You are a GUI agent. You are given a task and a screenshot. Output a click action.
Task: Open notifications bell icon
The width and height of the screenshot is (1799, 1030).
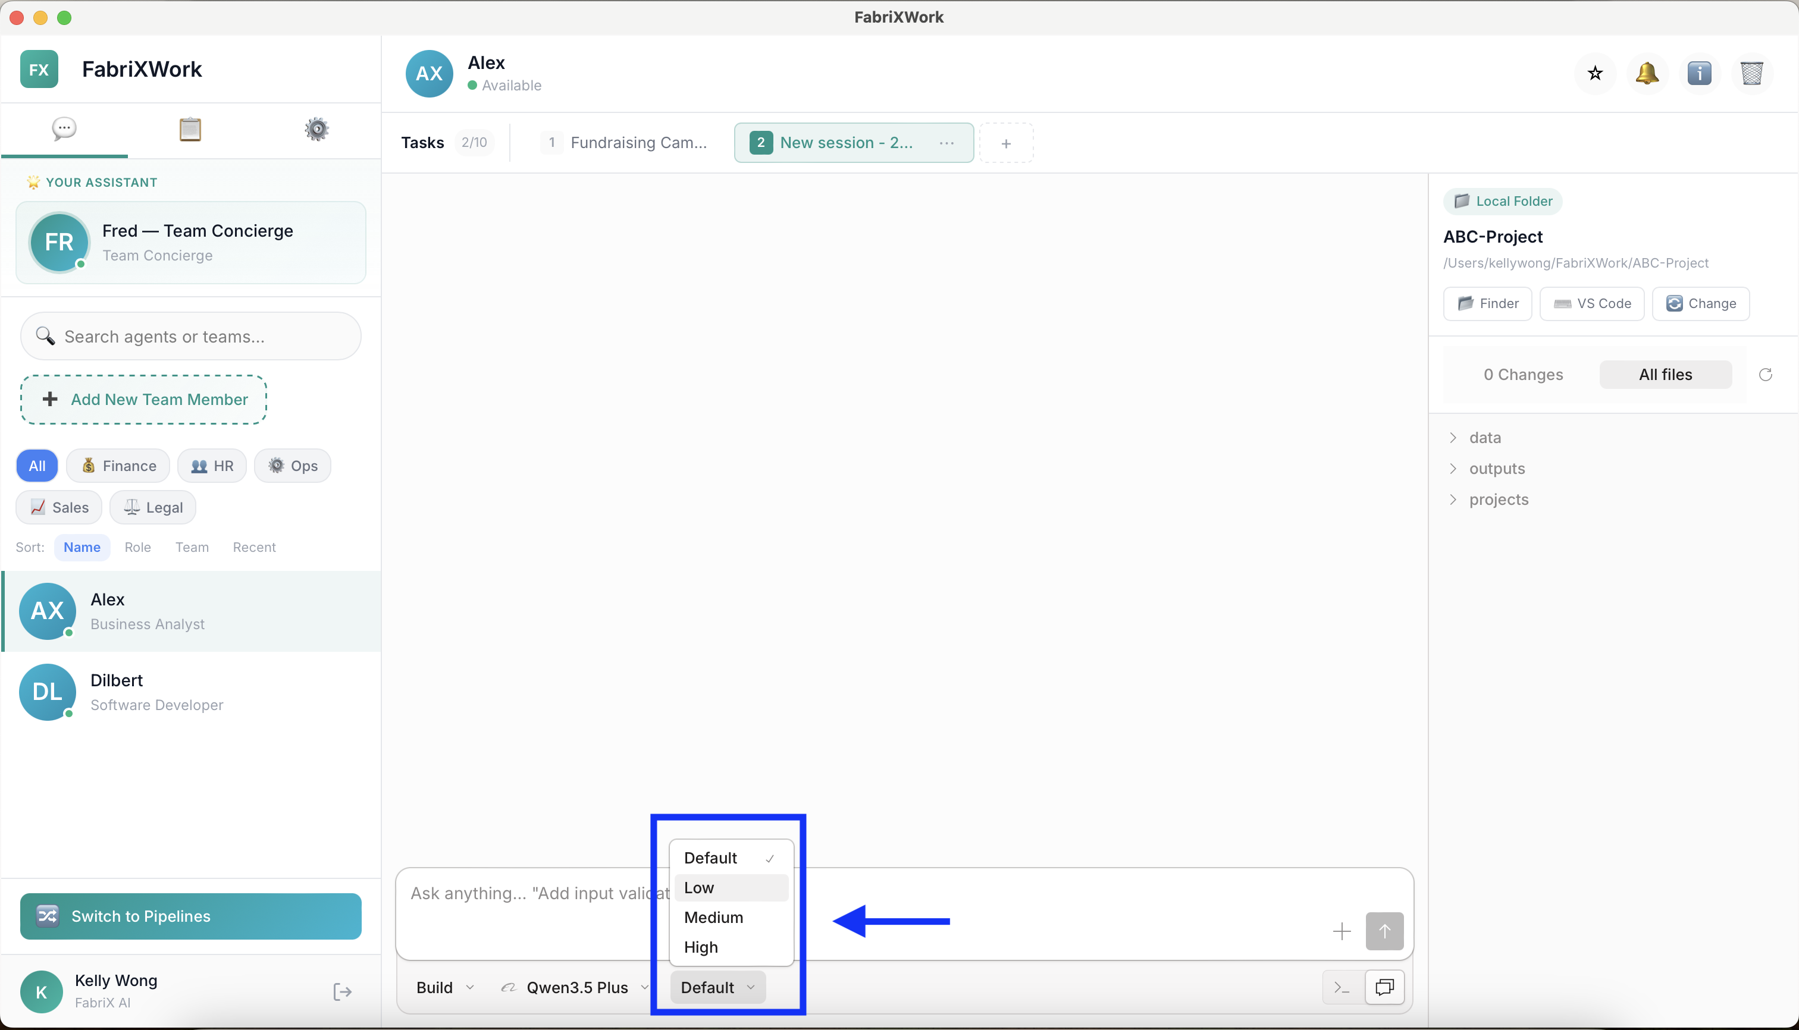(x=1647, y=73)
